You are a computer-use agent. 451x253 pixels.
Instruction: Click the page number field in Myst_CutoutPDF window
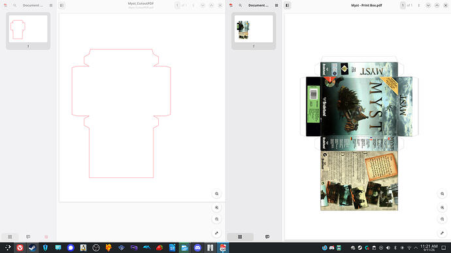177,5
